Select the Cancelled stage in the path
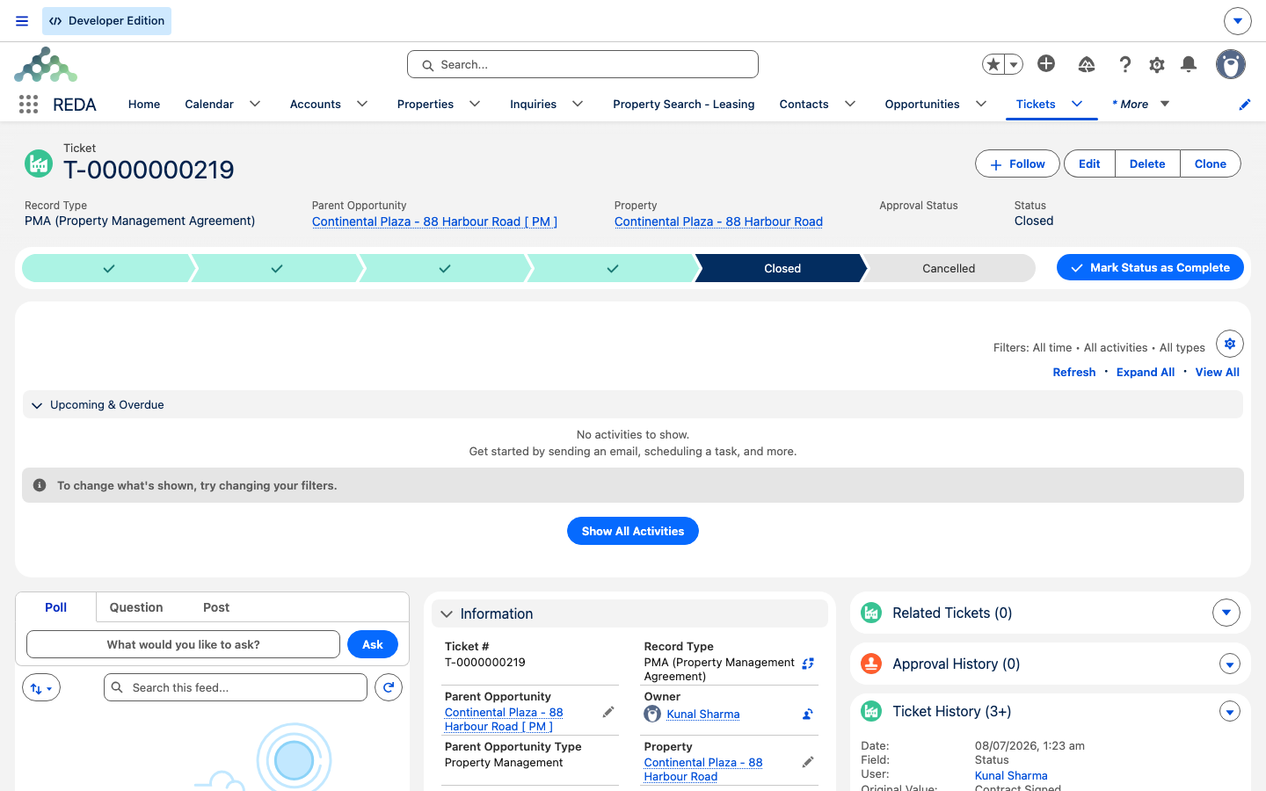 point(949,268)
